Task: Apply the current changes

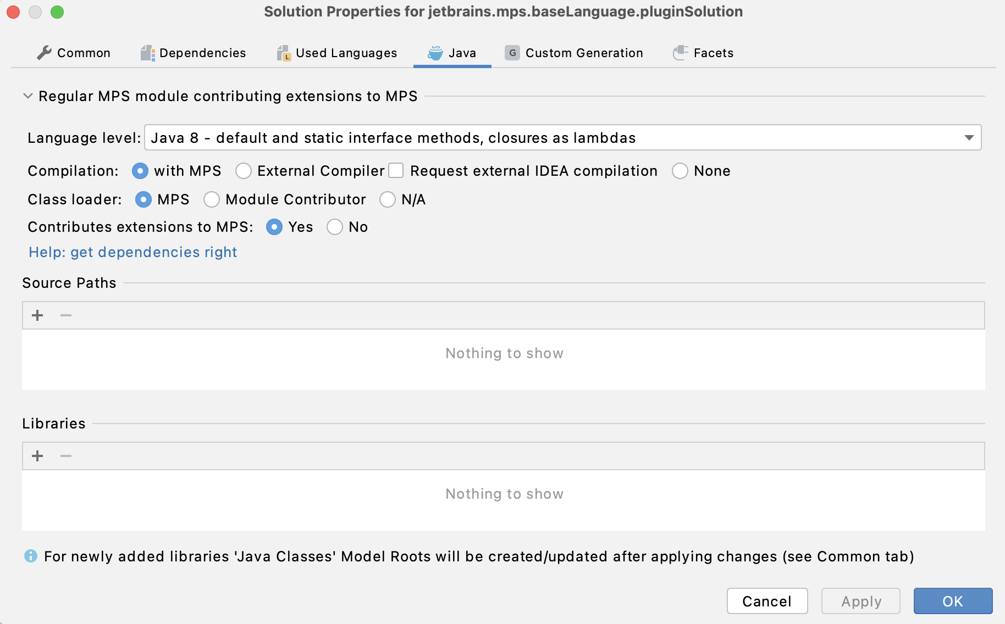Action: click(x=860, y=601)
